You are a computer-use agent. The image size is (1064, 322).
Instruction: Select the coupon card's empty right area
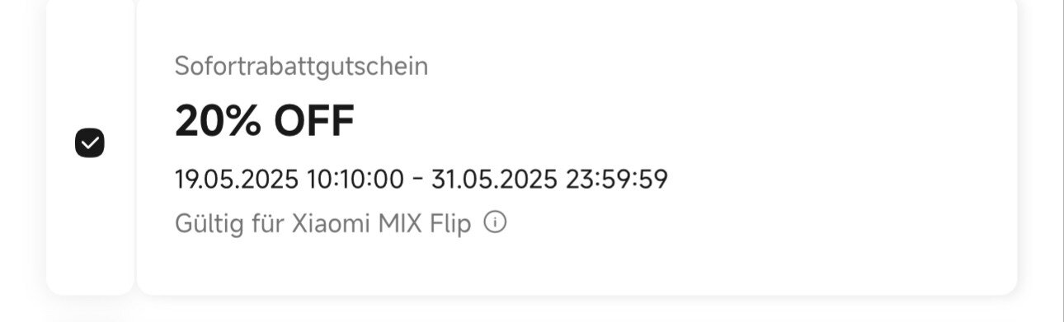pyautogui.click(x=825, y=144)
